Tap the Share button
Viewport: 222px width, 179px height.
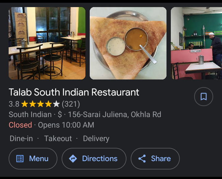(x=155, y=158)
